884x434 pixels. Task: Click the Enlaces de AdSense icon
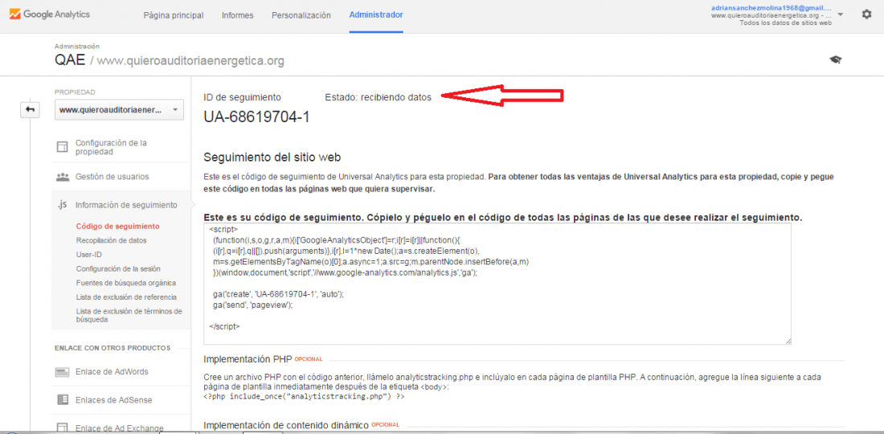point(62,399)
